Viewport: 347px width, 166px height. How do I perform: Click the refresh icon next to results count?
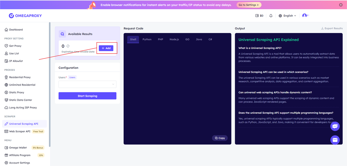68,46
